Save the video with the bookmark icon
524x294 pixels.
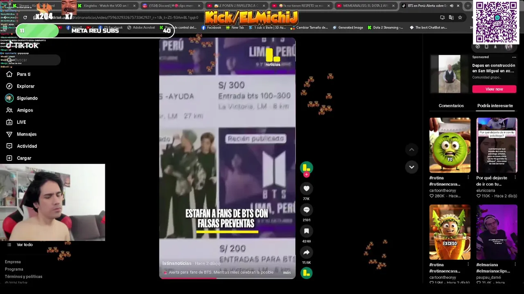coord(306,231)
